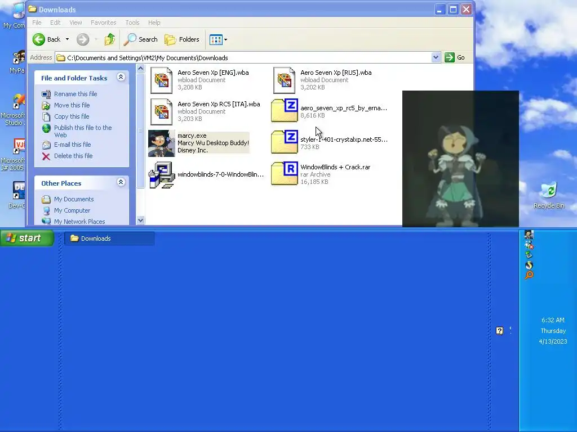The width and height of the screenshot is (577, 432).
Task: Open the Edit menu
Action: 55,22
